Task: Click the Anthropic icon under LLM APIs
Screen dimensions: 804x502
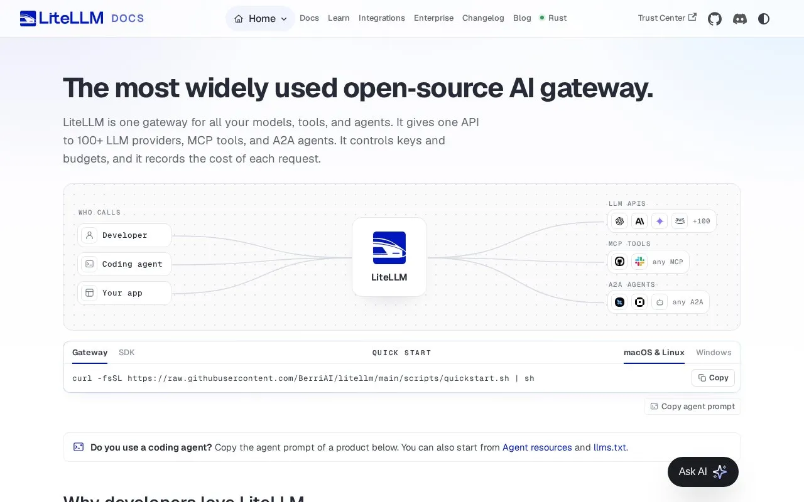Action: (x=639, y=221)
